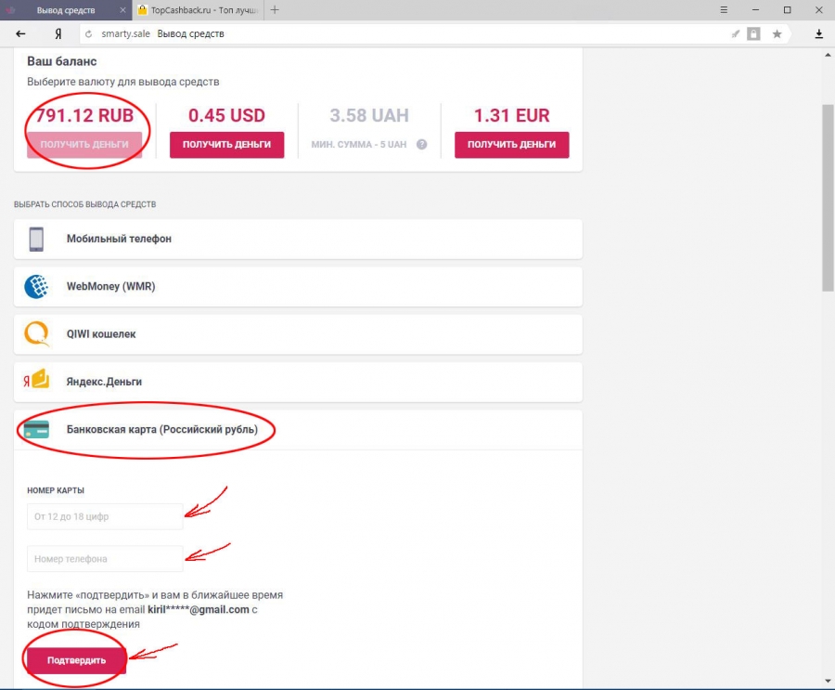The image size is (835, 690).
Task: Click the scrollbar up arrow
Action: (828, 55)
